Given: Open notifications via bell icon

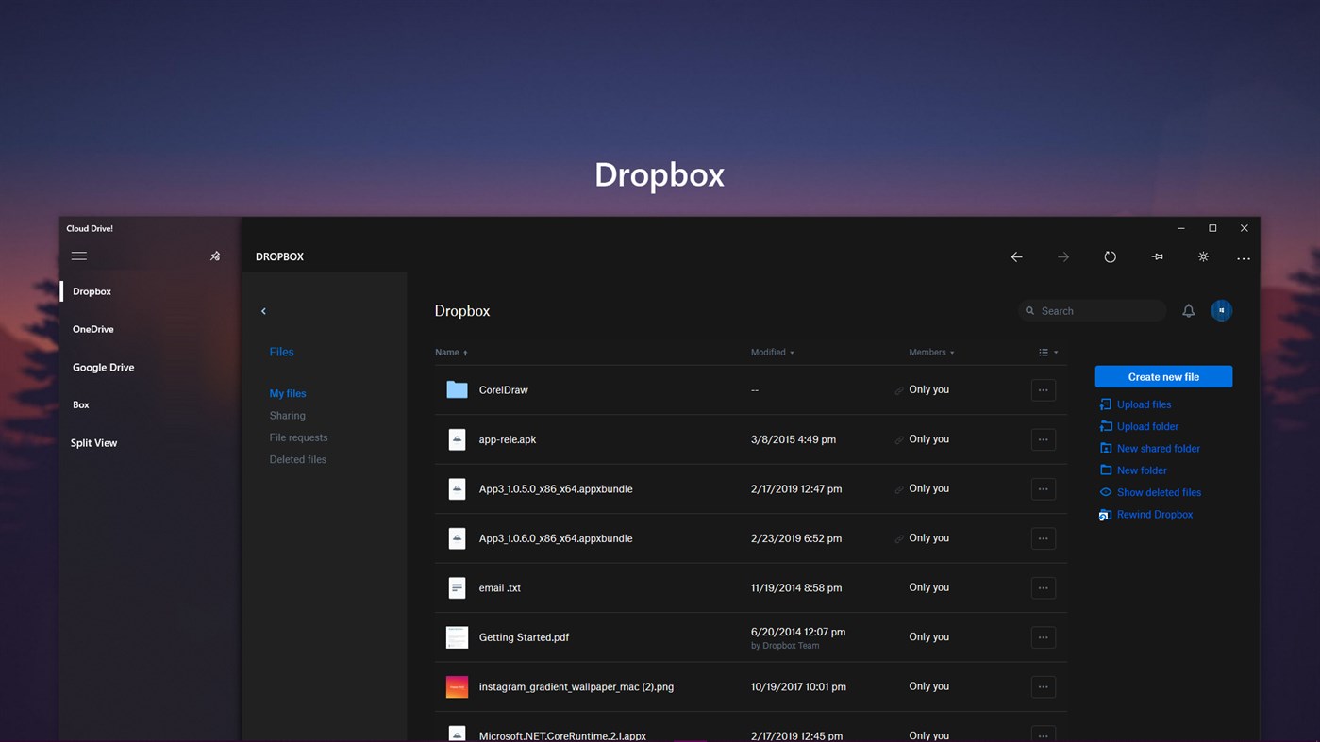Looking at the screenshot, I should point(1188,310).
